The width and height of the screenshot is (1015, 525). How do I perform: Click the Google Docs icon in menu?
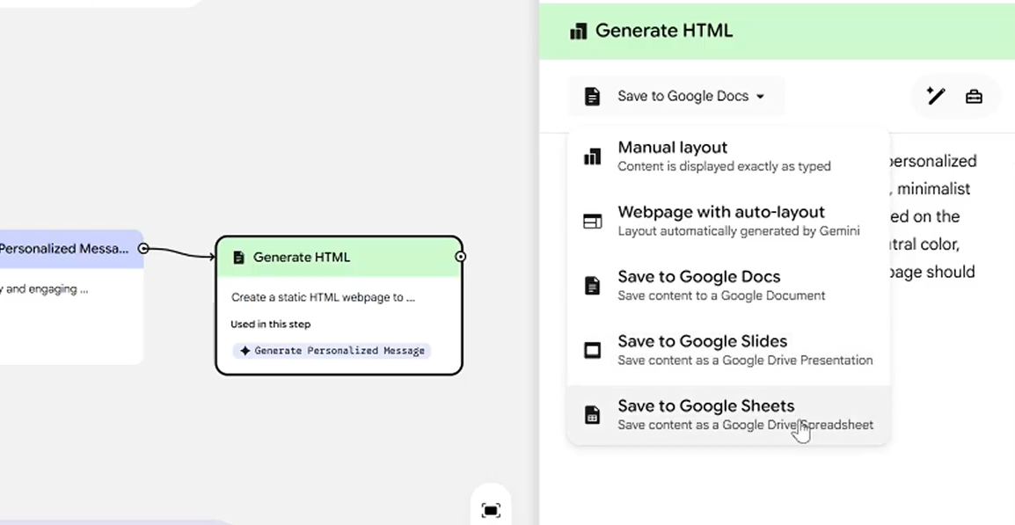pos(593,286)
